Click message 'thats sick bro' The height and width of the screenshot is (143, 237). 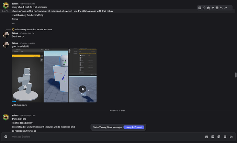(x=19, y=119)
